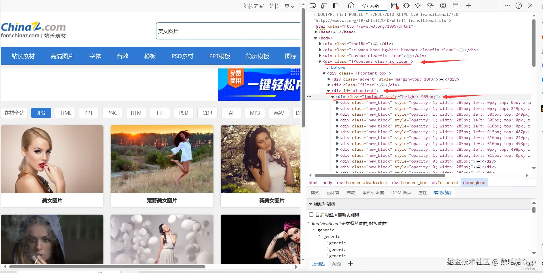The width and height of the screenshot is (543, 273).
Task: Click the bug/debugger icon in DevTools toolbar
Action: (x=406, y=5)
